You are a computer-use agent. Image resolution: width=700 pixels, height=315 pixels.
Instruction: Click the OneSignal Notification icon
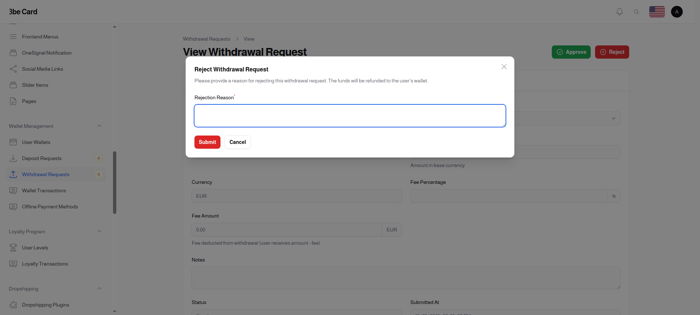(13, 53)
